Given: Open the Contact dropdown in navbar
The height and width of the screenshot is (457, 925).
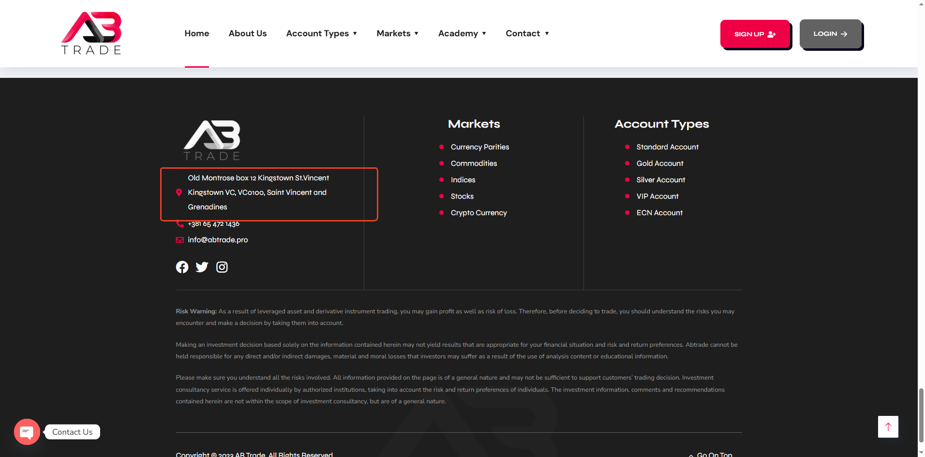Looking at the screenshot, I should click(x=527, y=33).
